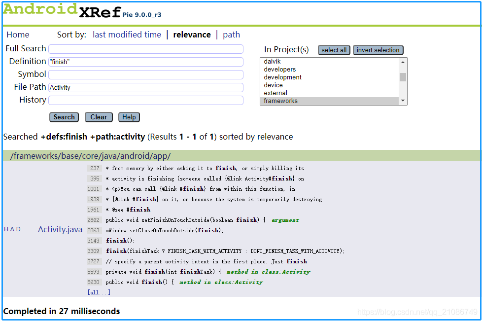Open Annotate link A for Activity.java
The image size is (482, 321).
[x=12, y=229]
